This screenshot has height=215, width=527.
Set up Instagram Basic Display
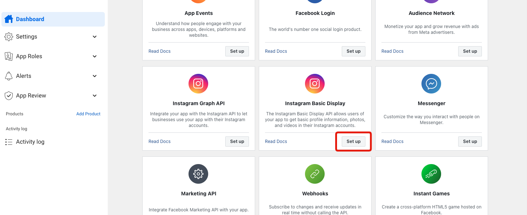pyautogui.click(x=353, y=141)
